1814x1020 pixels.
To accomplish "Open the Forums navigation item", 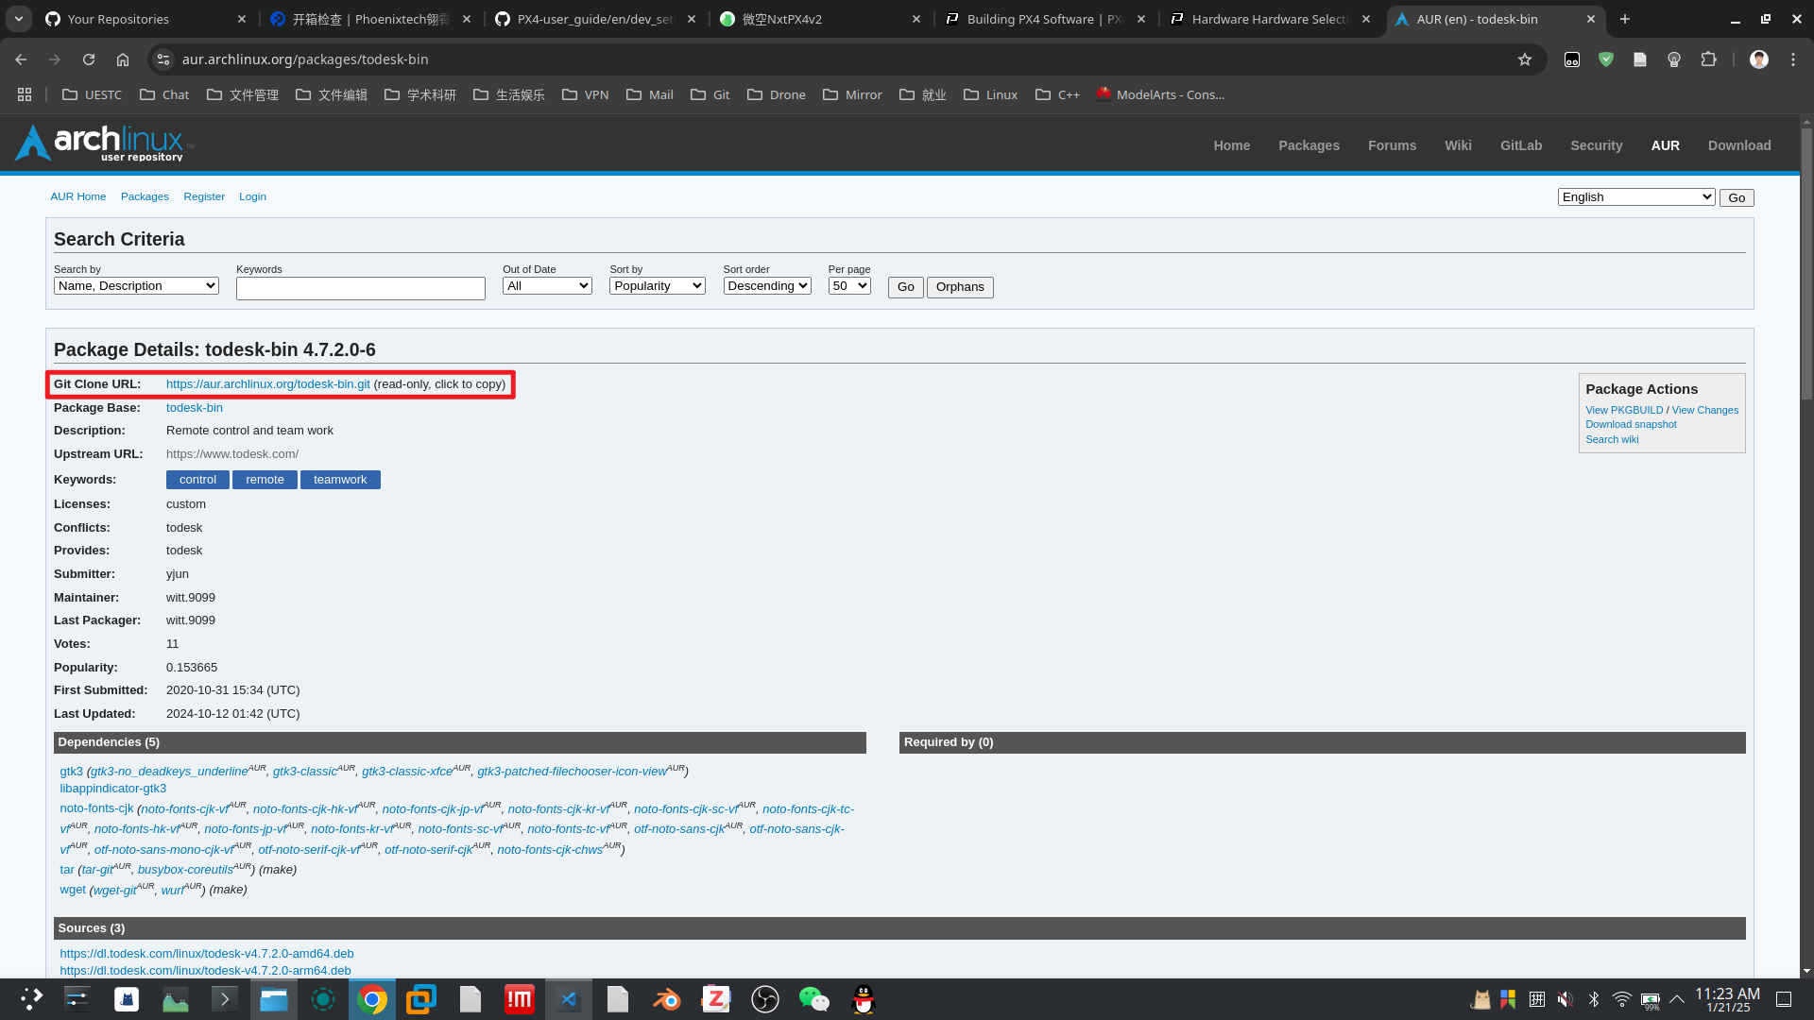I will [x=1392, y=145].
